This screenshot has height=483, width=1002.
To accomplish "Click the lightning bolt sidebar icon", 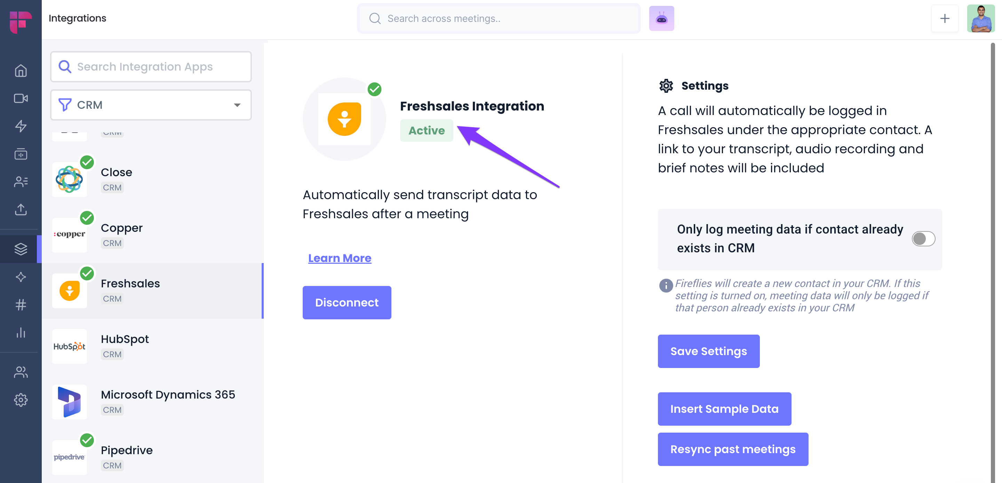I will 21,126.
